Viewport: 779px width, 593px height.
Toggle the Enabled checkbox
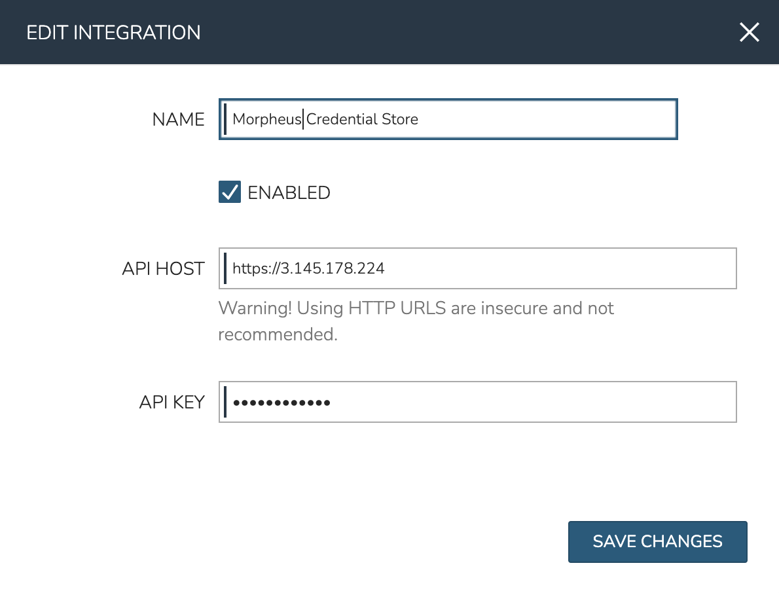click(x=230, y=192)
